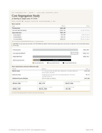Click the 'Cost Segregation Study' main title

tap(26, 16)
